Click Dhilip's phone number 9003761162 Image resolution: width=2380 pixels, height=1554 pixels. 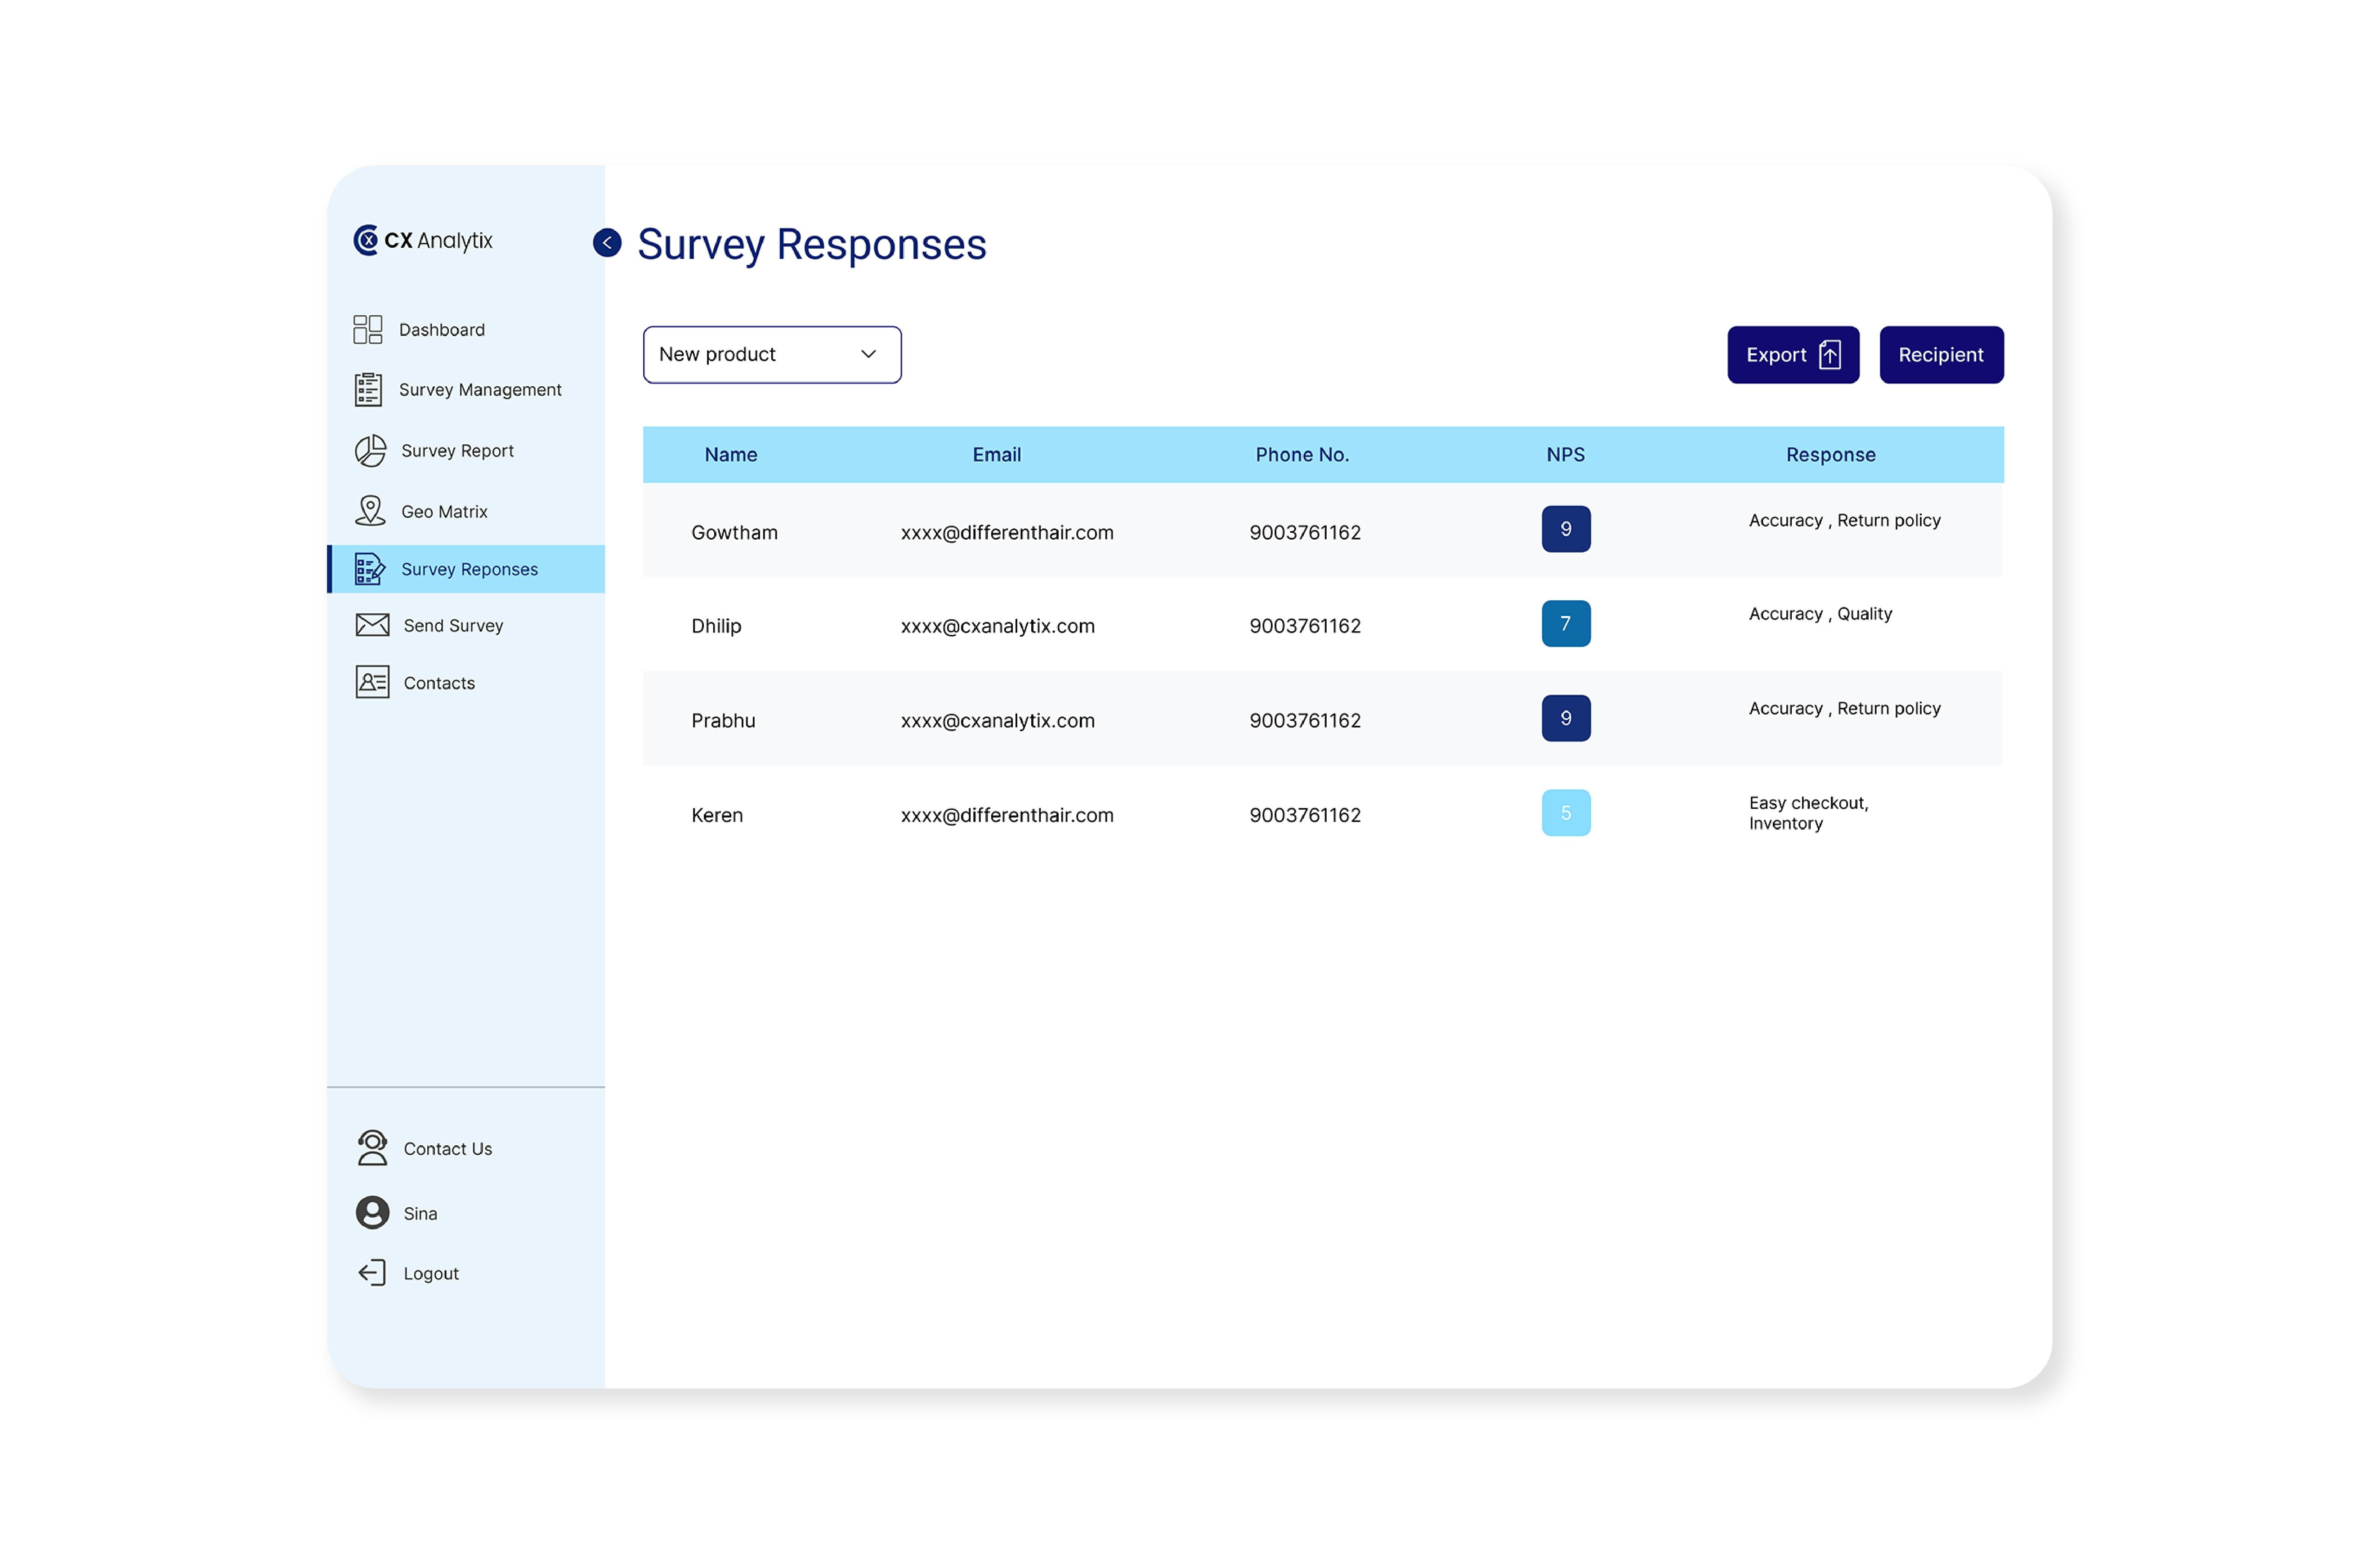tap(1305, 627)
